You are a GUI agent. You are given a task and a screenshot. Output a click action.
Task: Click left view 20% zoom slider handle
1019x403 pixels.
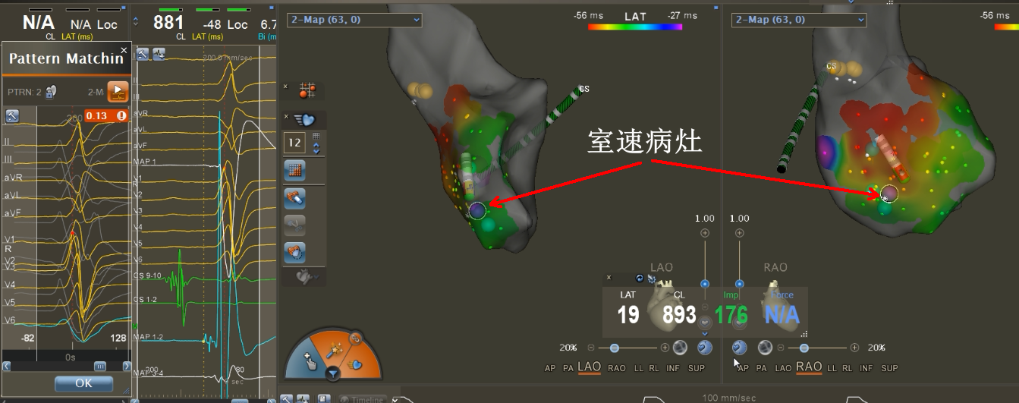click(614, 348)
